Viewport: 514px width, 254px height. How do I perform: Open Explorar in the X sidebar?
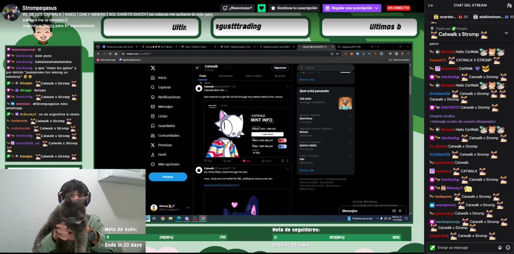pyautogui.click(x=161, y=87)
